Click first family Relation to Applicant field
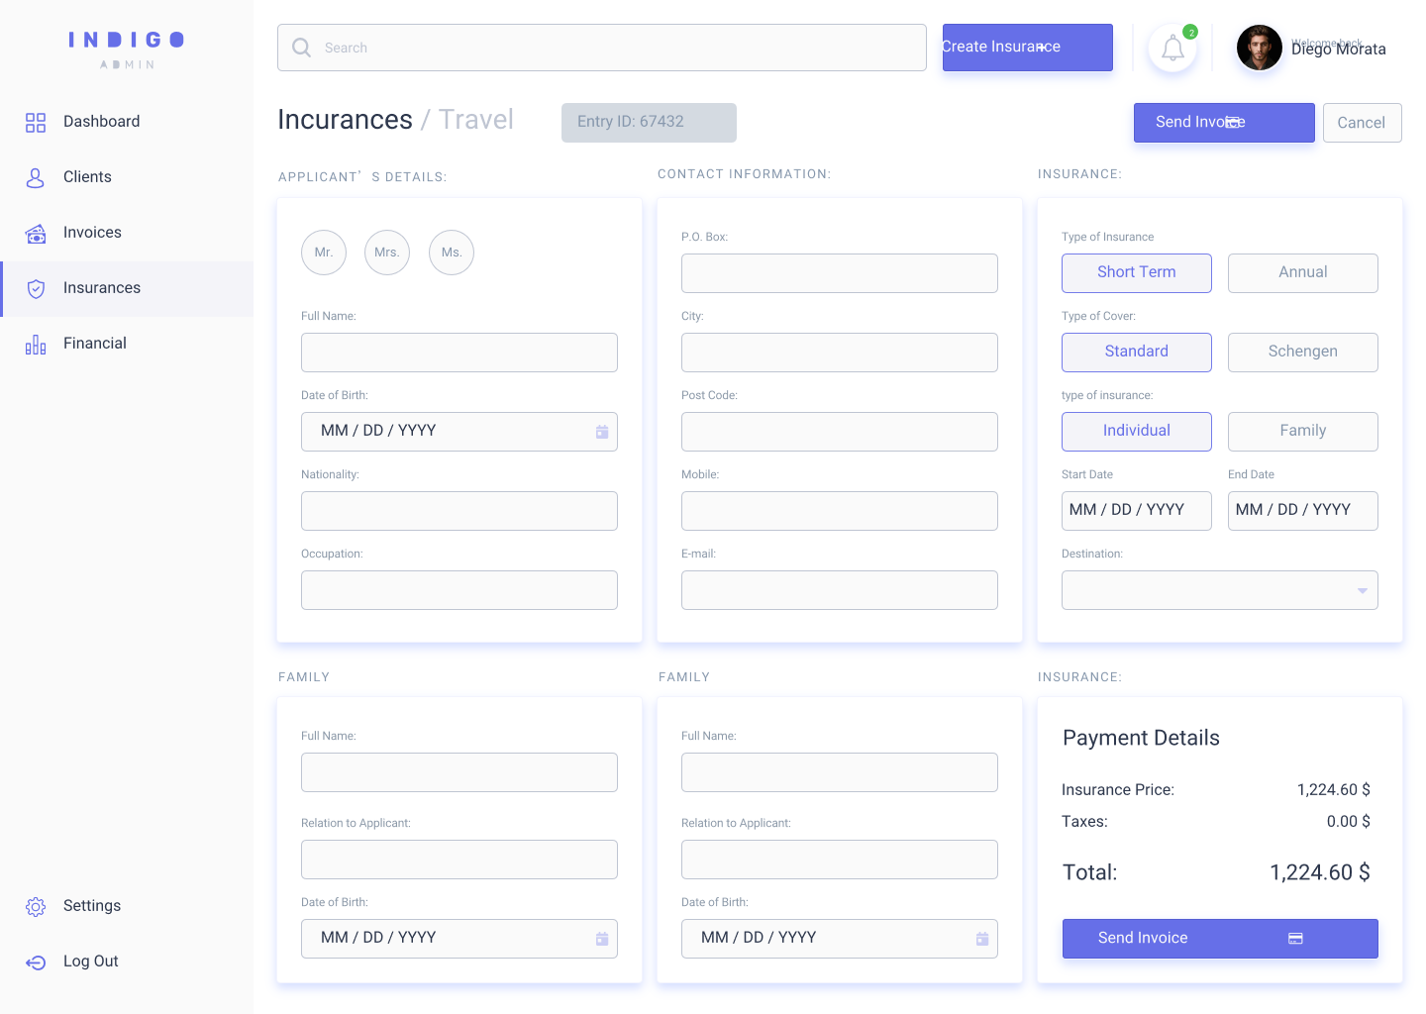Image resolution: width=1426 pixels, height=1014 pixels. [459, 860]
